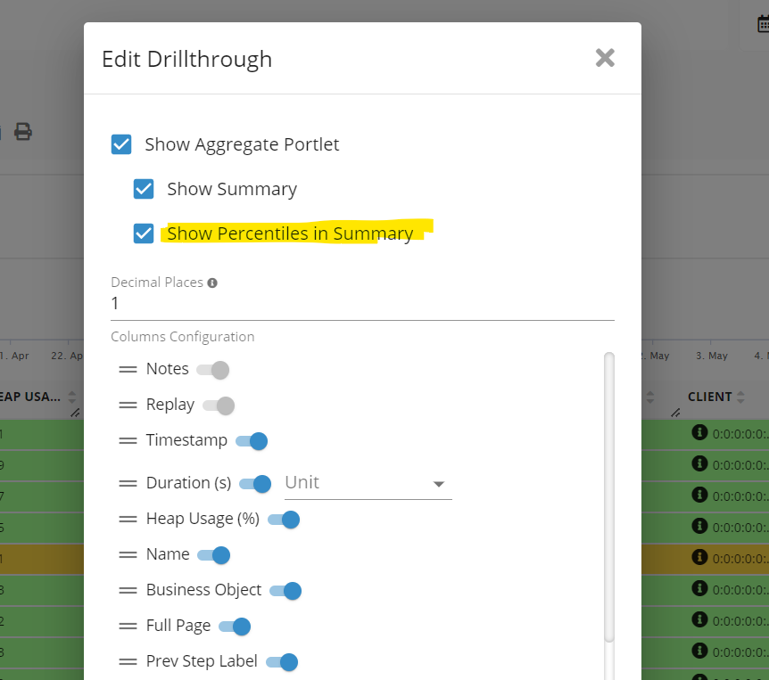The image size is (769, 680).
Task: Enable the Replay column toggle
Action: point(219,406)
